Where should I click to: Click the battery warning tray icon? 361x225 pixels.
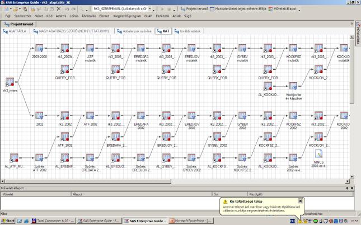click(x=300, y=221)
